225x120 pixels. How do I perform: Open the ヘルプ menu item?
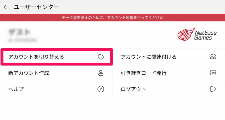pyautogui.click(x=56, y=89)
